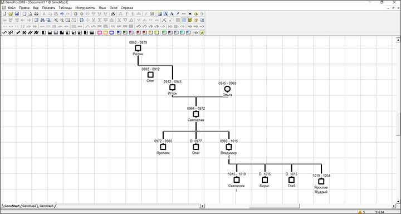Zoom in using the magnifier plus icon
The height and width of the screenshot is (214, 401).
click(56, 20)
